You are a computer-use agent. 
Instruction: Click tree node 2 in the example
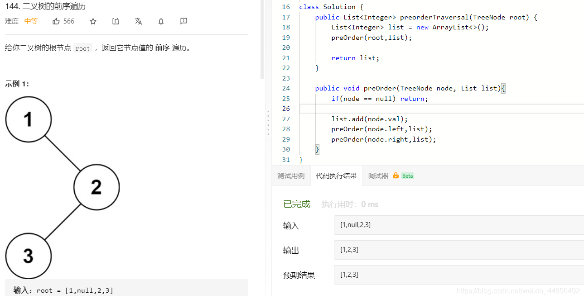[97, 187]
